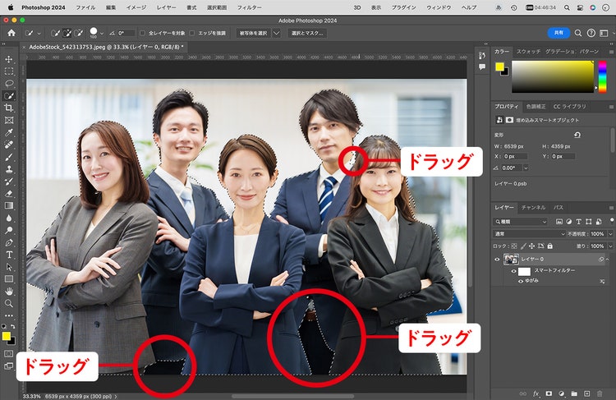
Task: Switch to 色調補正 tab
Action: tap(536, 107)
